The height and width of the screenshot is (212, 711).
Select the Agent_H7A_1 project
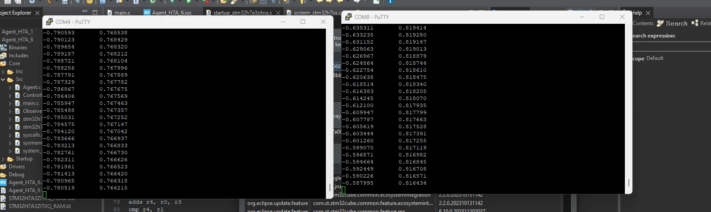(17, 32)
